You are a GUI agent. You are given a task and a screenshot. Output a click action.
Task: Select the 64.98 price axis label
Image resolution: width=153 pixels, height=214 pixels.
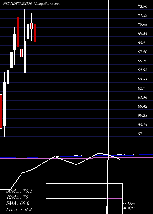(x=143, y=70)
